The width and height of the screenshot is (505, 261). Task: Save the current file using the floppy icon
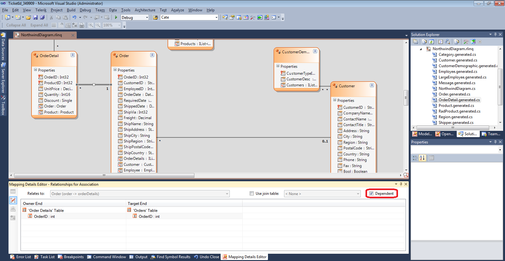[x=35, y=17]
